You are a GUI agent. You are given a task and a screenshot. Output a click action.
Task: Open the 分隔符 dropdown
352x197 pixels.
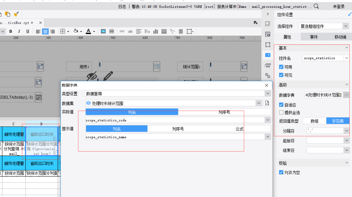tap(347, 131)
